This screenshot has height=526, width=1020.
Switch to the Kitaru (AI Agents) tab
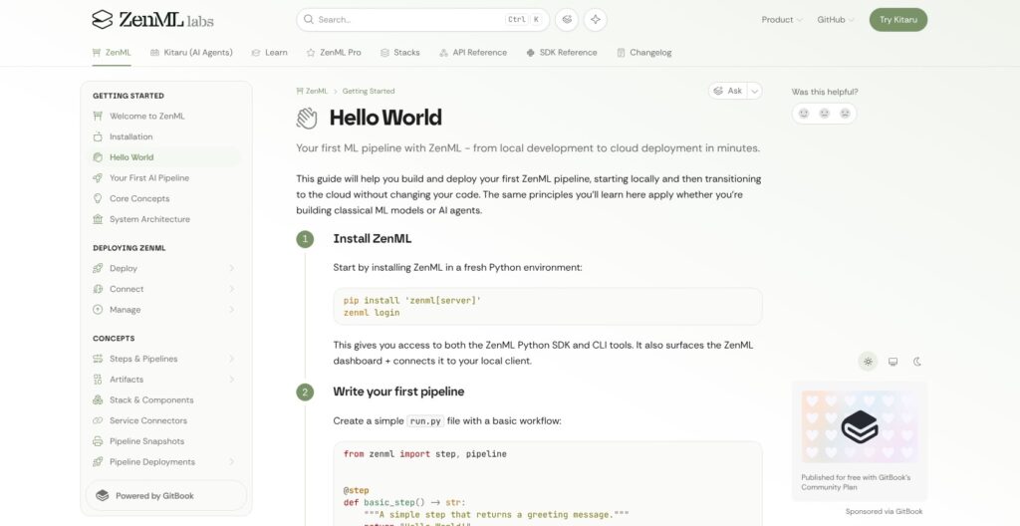(191, 53)
